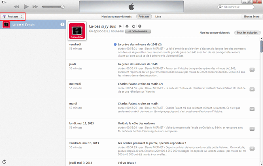Open the Podcasts library selector dropdown
This screenshot has width=263, height=166.
tap(13, 17)
